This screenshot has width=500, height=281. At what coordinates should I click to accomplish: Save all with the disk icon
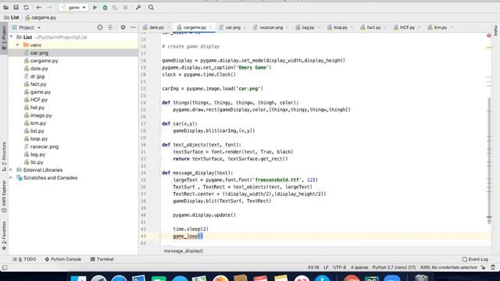point(16,7)
